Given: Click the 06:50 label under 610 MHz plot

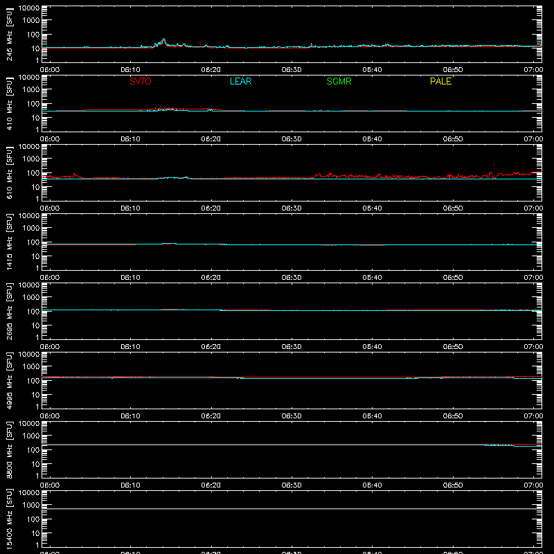Looking at the screenshot, I should click(453, 208).
